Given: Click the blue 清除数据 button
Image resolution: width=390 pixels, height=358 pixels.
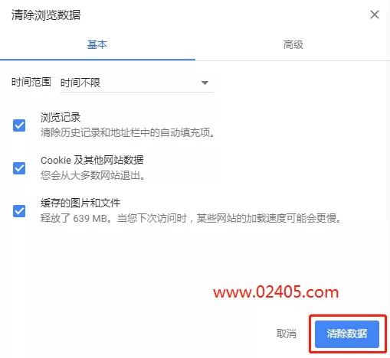Looking at the screenshot, I should pyautogui.click(x=347, y=334).
